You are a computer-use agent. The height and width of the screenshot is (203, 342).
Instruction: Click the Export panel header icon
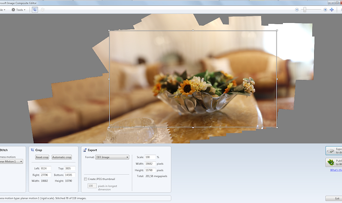click(85, 150)
